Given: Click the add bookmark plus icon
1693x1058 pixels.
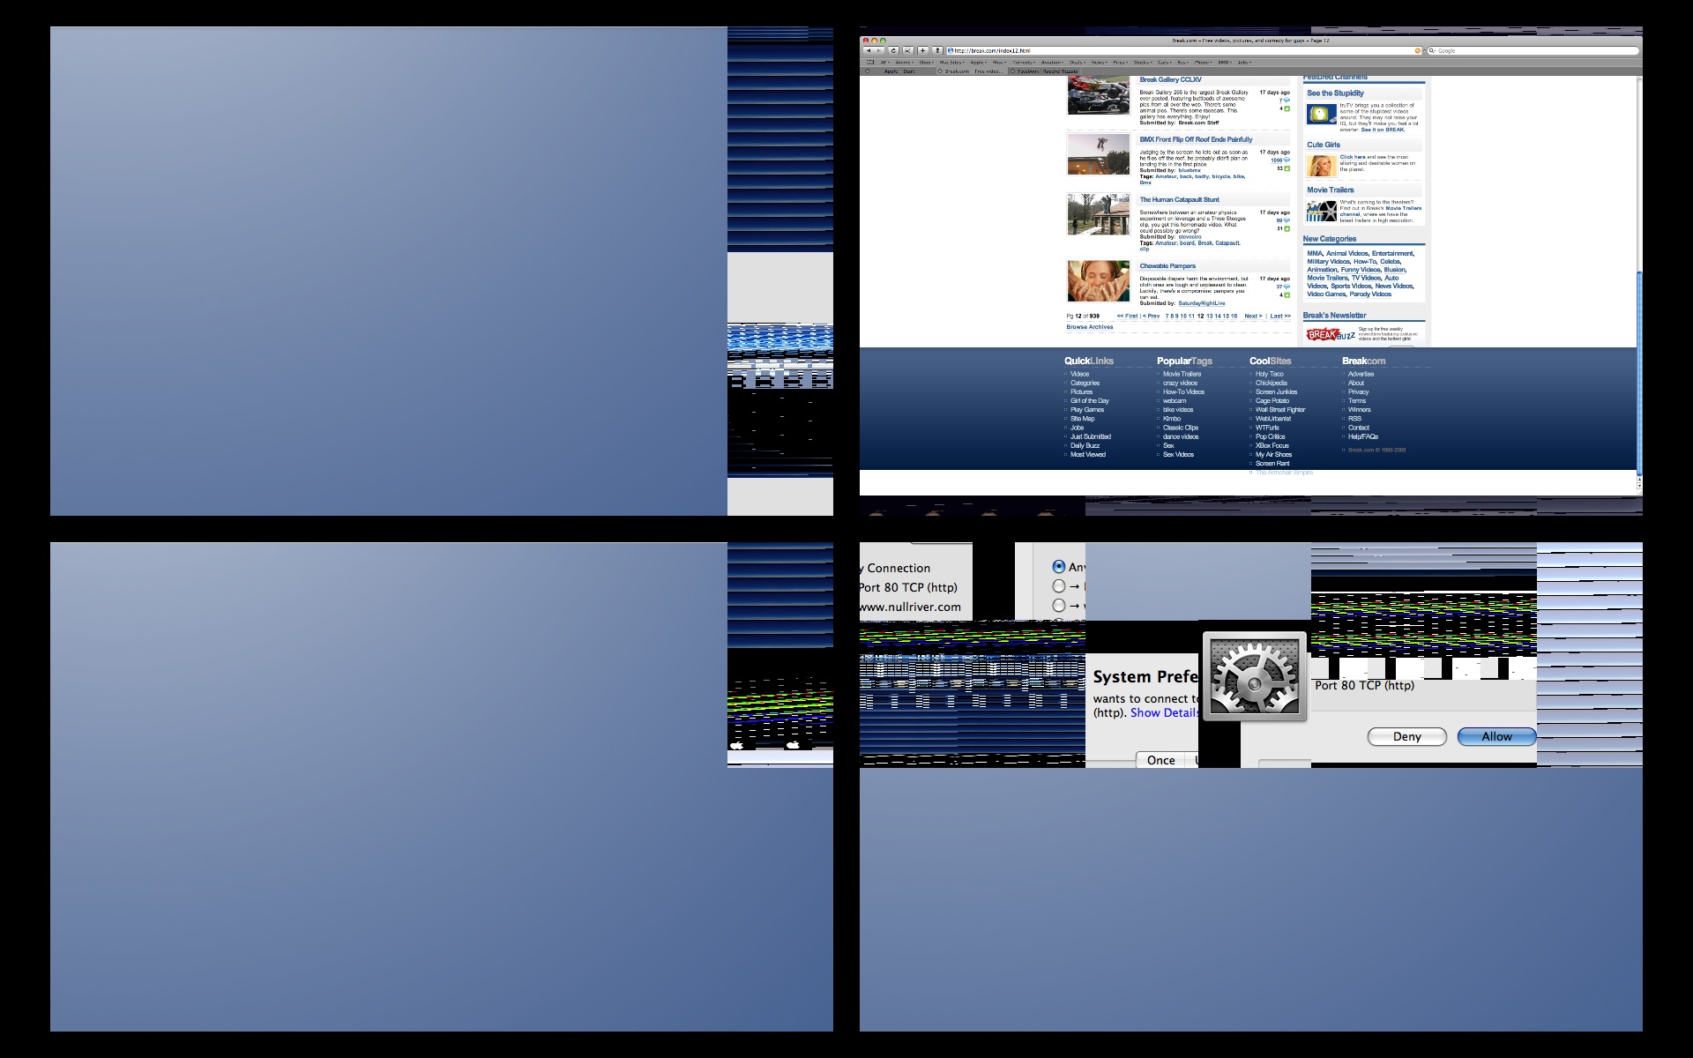Looking at the screenshot, I should coord(922,50).
